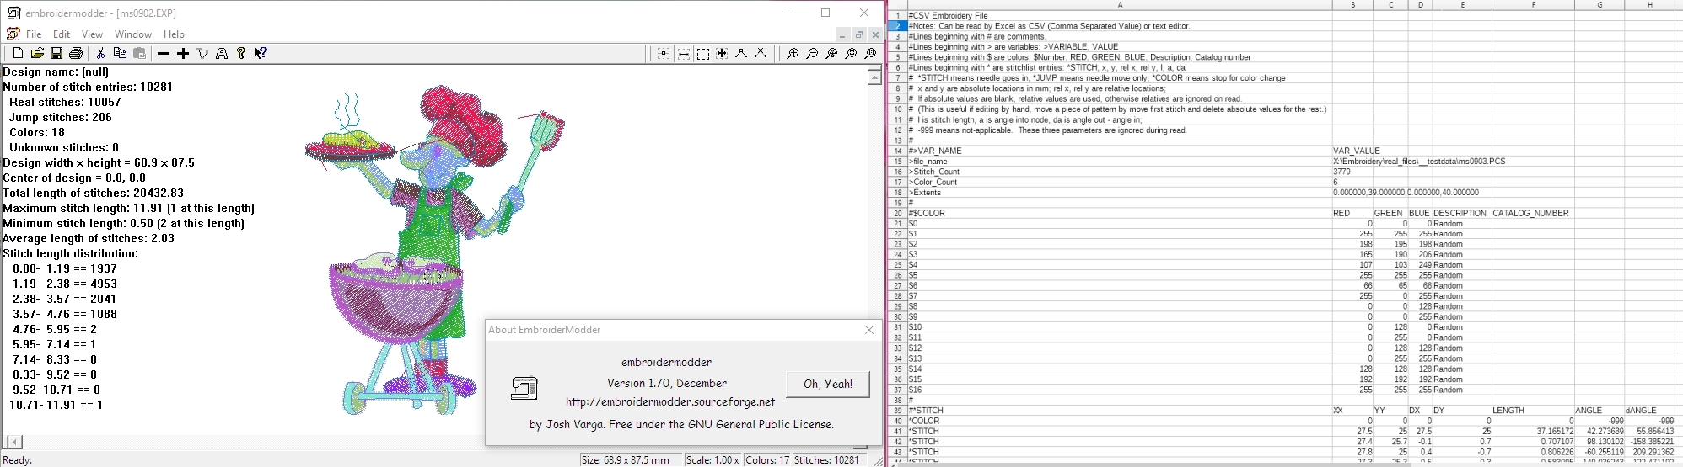1683x467 pixels.
Task: Zoom out with the magnifier minus icon
Action: [812, 53]
